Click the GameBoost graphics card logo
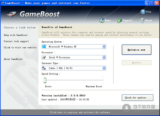The height and width of the screenshot is (116, 160). 12,14
